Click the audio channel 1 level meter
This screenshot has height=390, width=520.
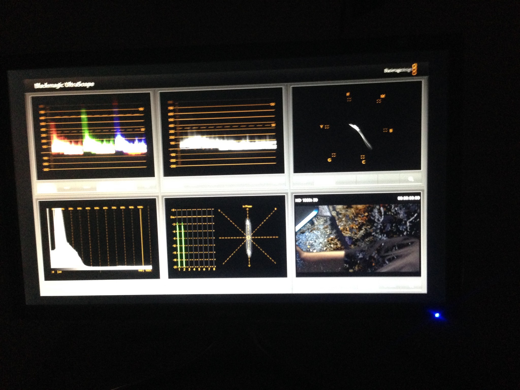(179, 245)
